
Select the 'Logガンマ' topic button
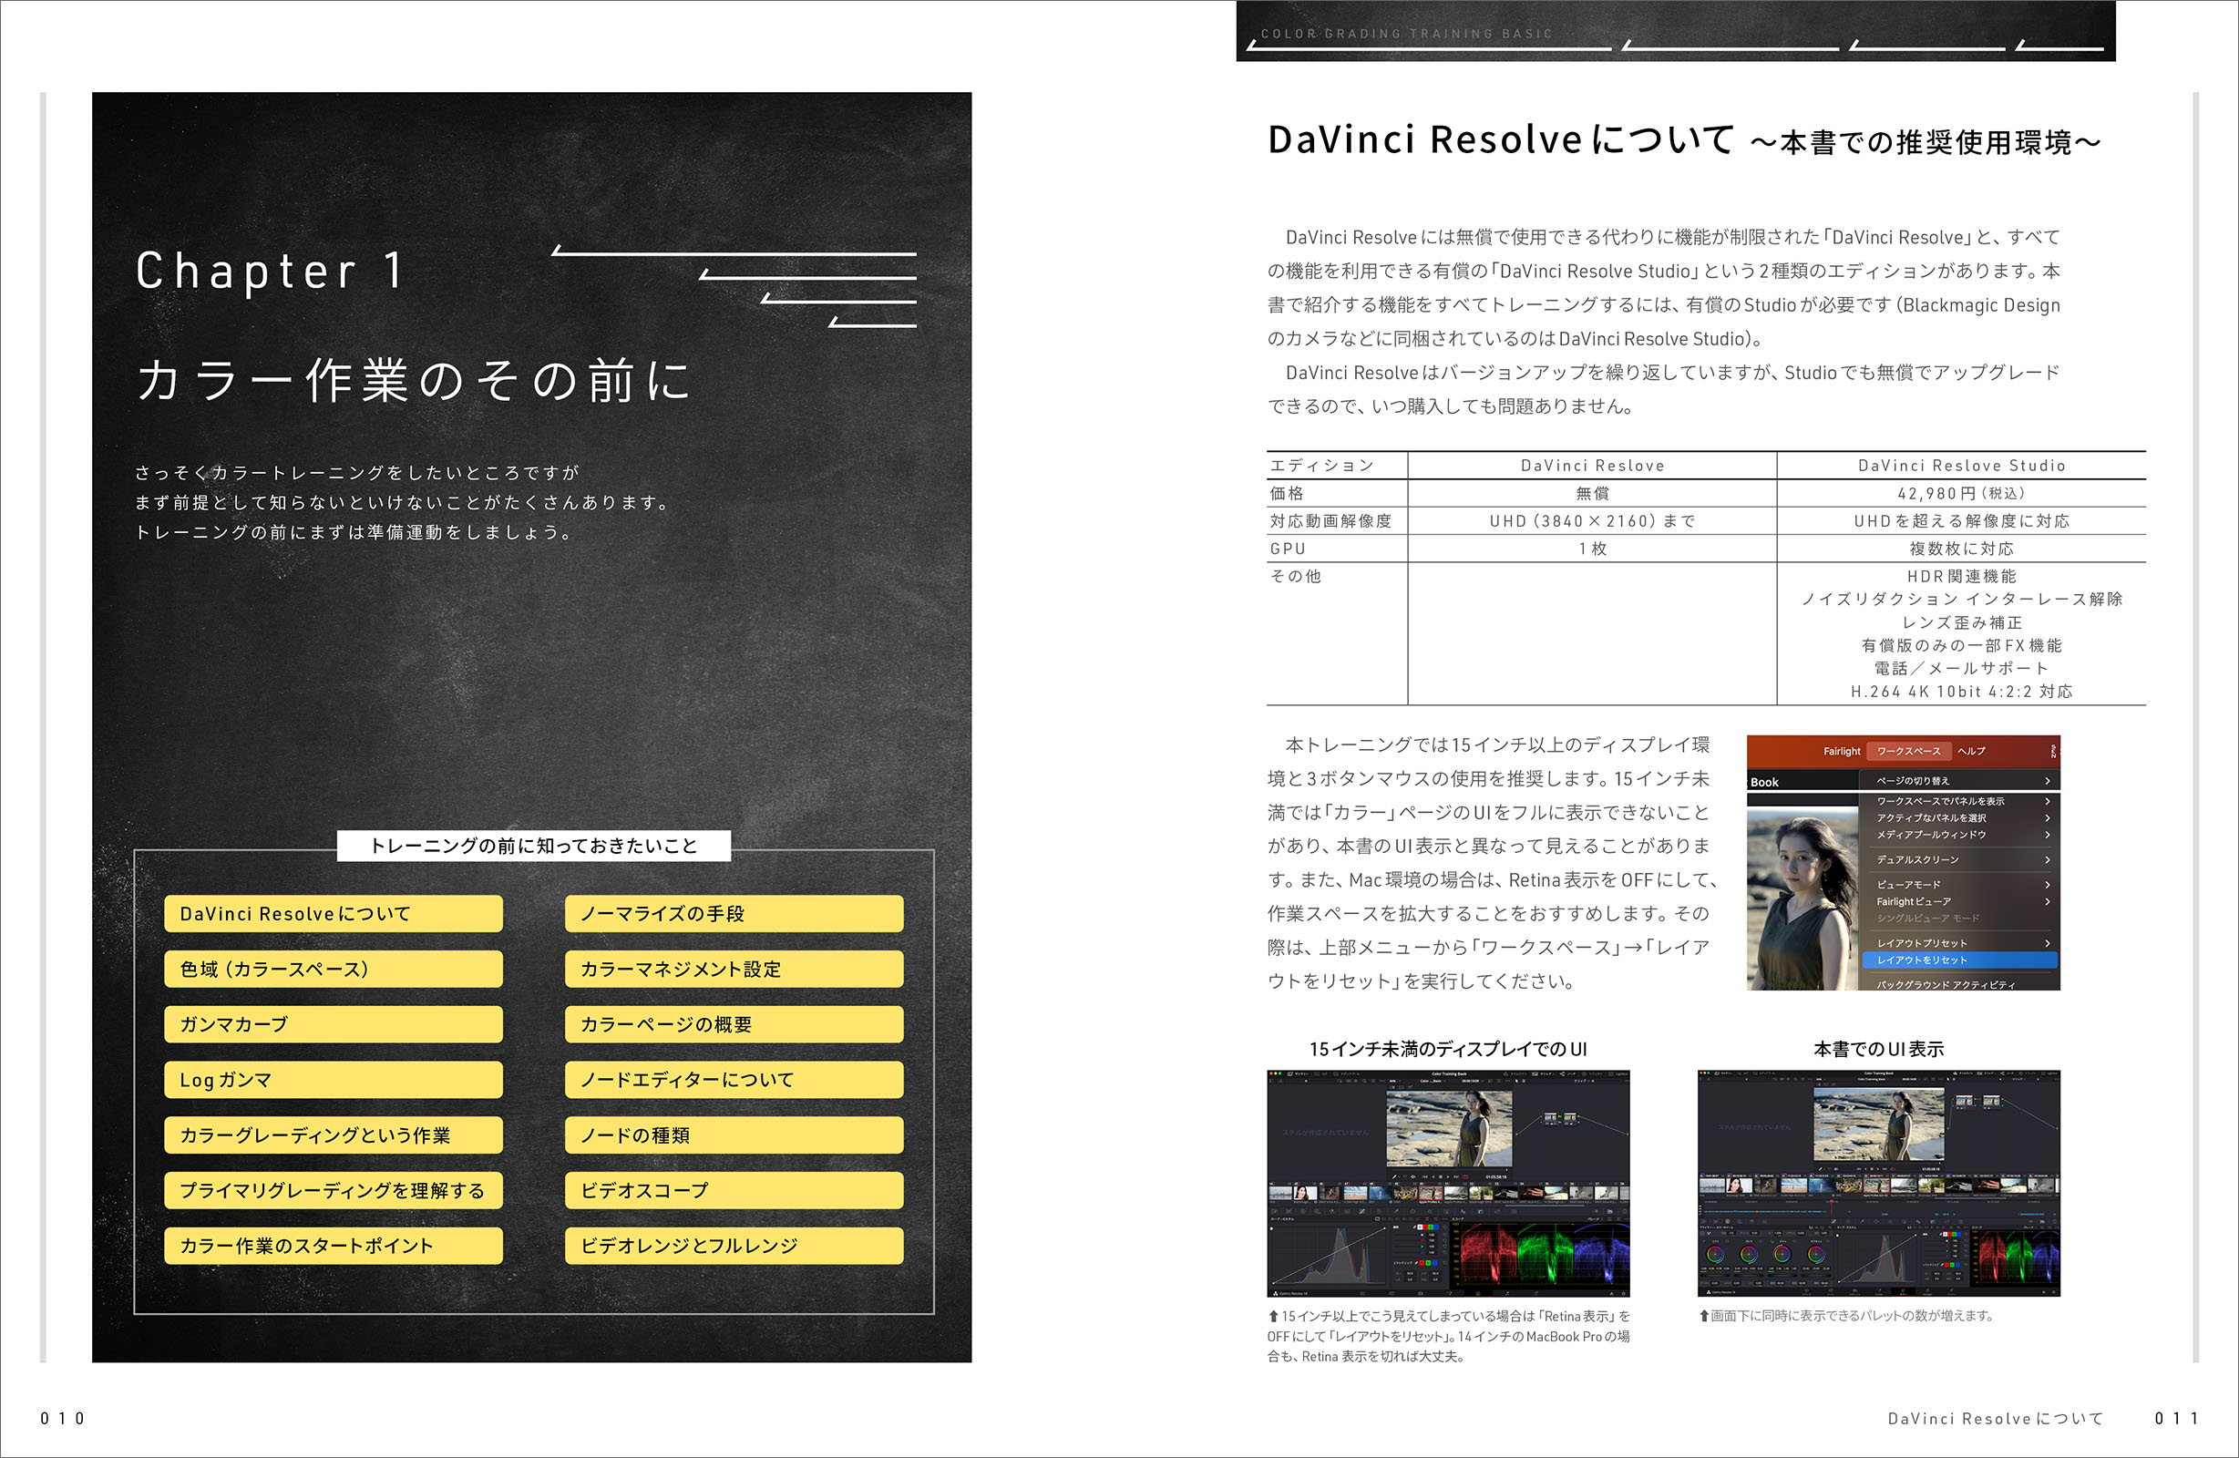pos(333,1080)
